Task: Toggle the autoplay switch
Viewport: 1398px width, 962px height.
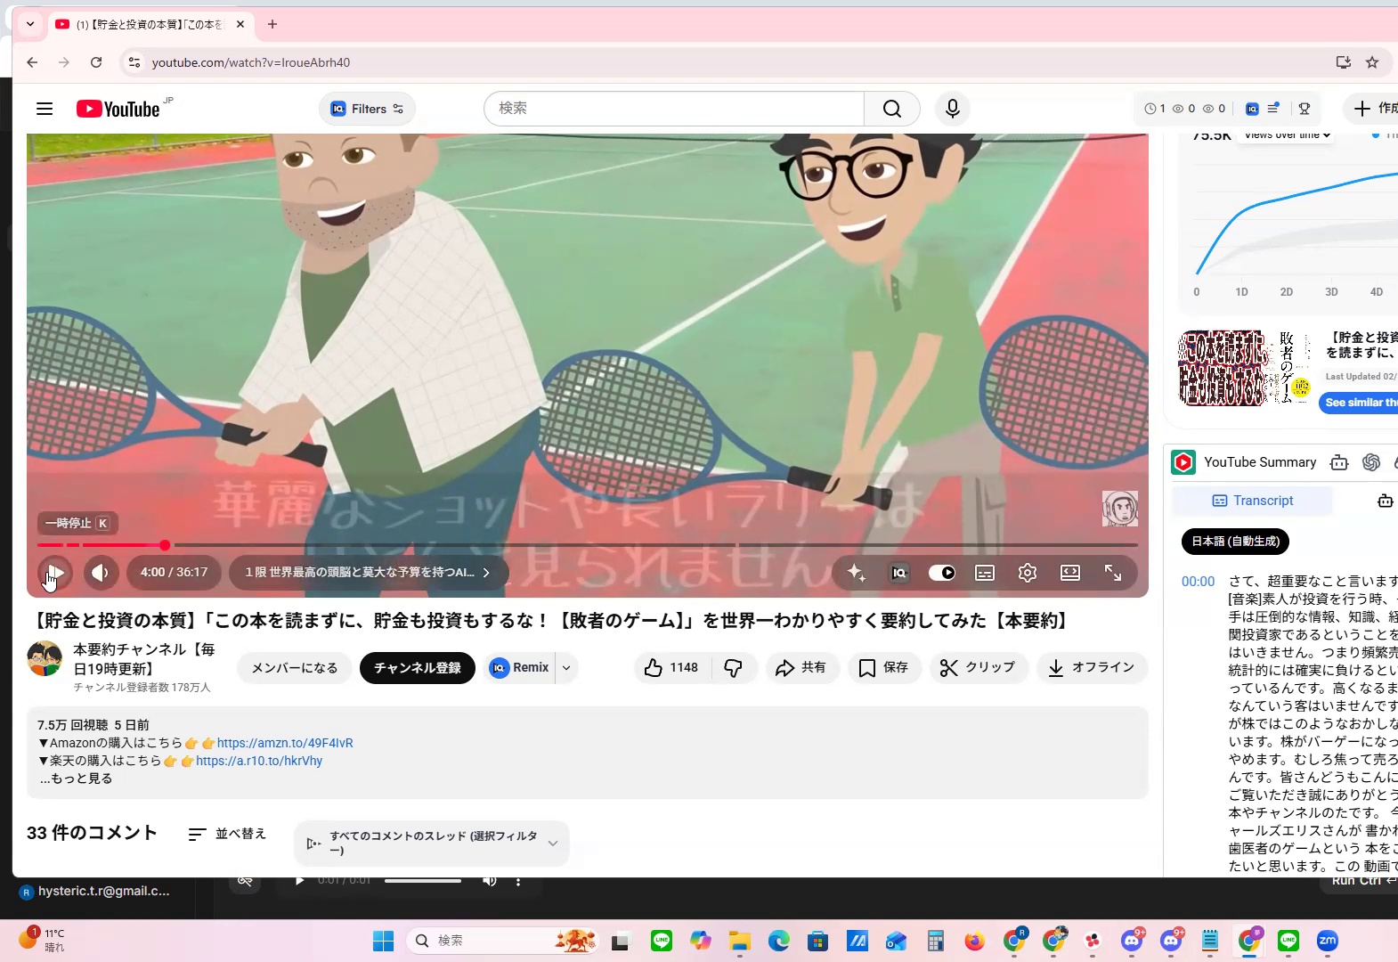Action: [x=942, y=573]
